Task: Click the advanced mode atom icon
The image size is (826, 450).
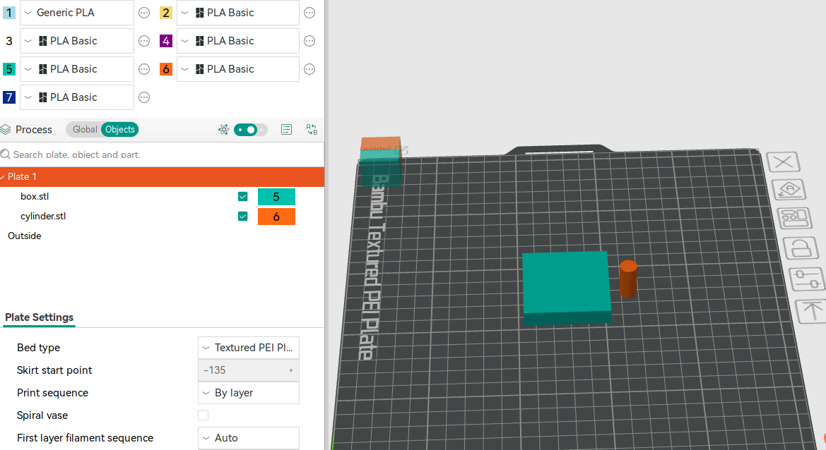Action: coord(224,129)
